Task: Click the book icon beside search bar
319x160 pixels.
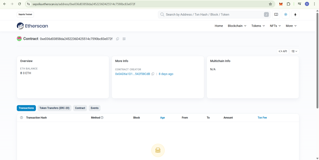Action: [x=276, y=15]
